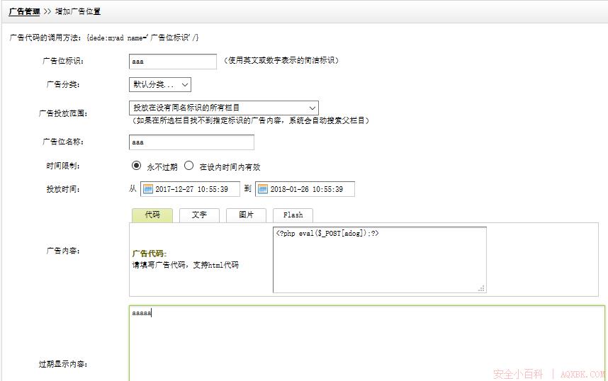Focus the 广告位标识 input field
This screenshot has width=608, height=381.
click(173, 62)
